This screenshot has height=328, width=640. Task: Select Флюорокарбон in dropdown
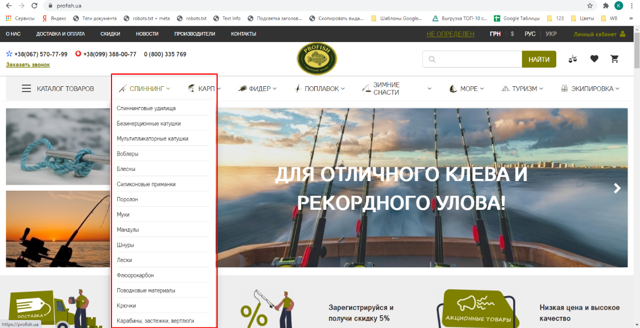click(x=135, y=275)
